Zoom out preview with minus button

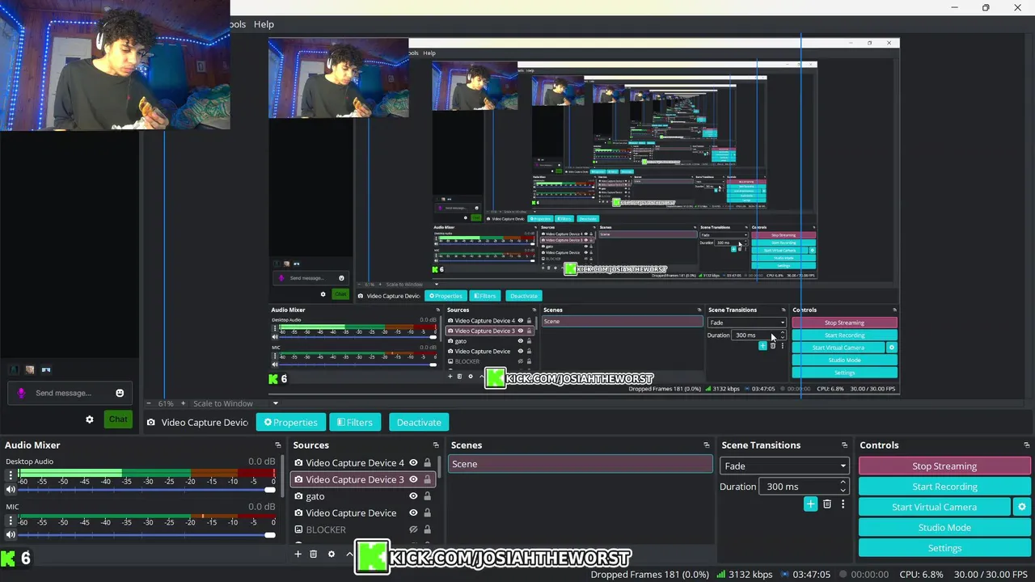tap(148, 403)
